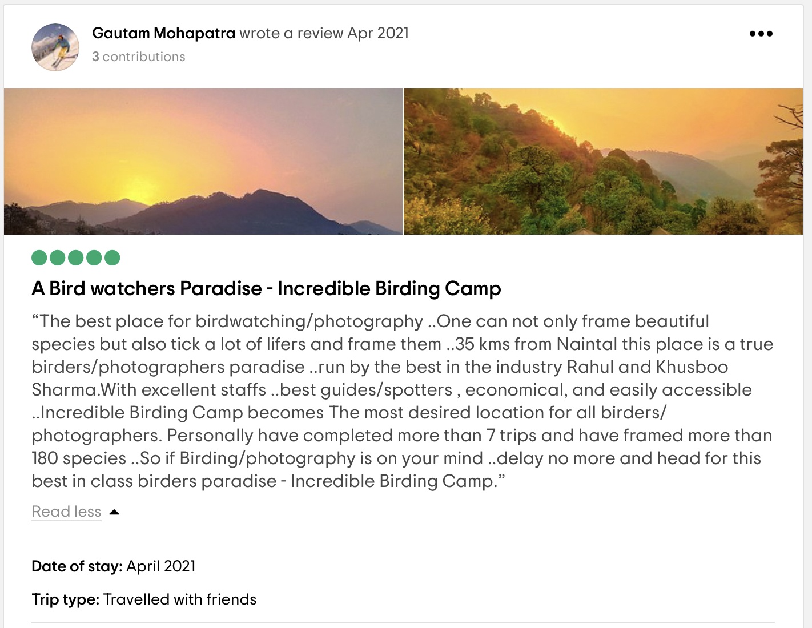Click the "Trip type:" label
Screen dimensions: 812x628
66,599
